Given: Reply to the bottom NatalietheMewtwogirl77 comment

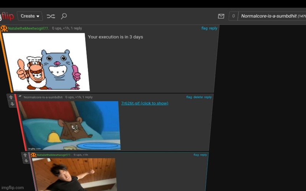Looking at the screenshot, I should pyautogui.click(x=203, y=155).
